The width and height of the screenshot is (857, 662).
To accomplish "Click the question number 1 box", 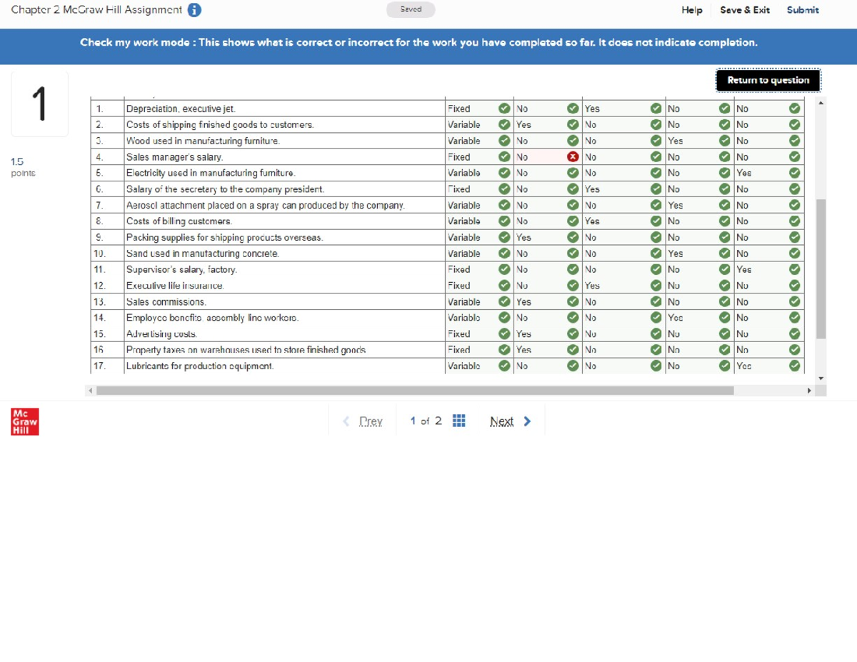I will click(x=39, y=104).
